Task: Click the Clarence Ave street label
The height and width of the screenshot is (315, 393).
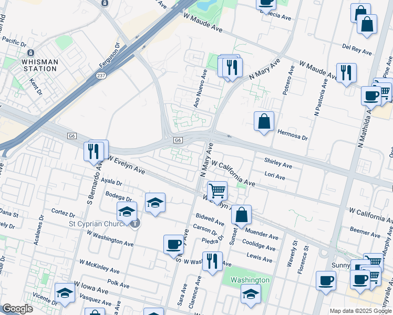Action: (x=195, y=292)
